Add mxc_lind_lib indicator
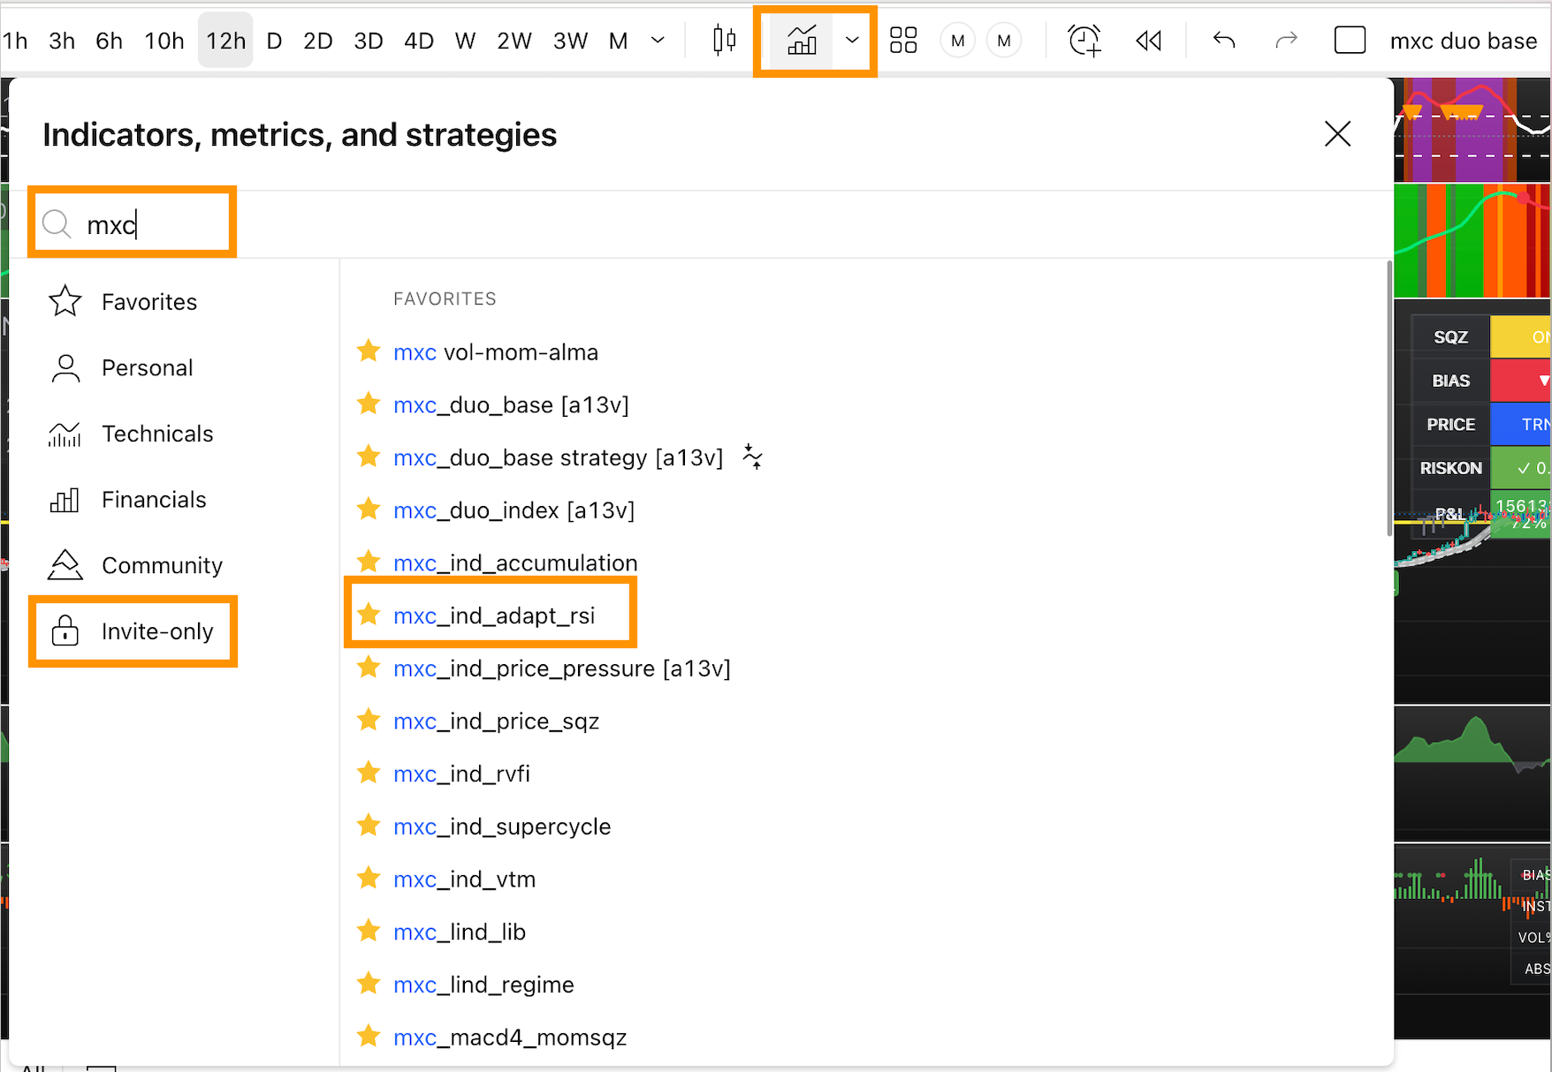This screenshot has height=1072, width=1552. coord(460,932)
